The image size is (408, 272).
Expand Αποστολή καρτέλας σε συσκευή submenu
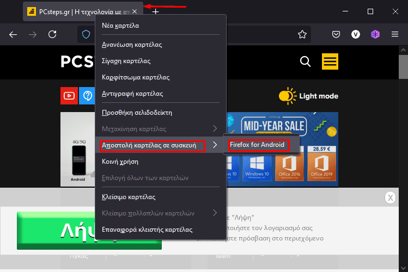point(161,145)
